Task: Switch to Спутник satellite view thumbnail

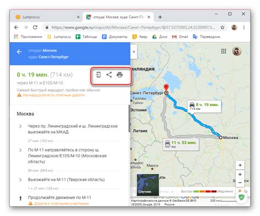Action: click(x=148, y=185)
